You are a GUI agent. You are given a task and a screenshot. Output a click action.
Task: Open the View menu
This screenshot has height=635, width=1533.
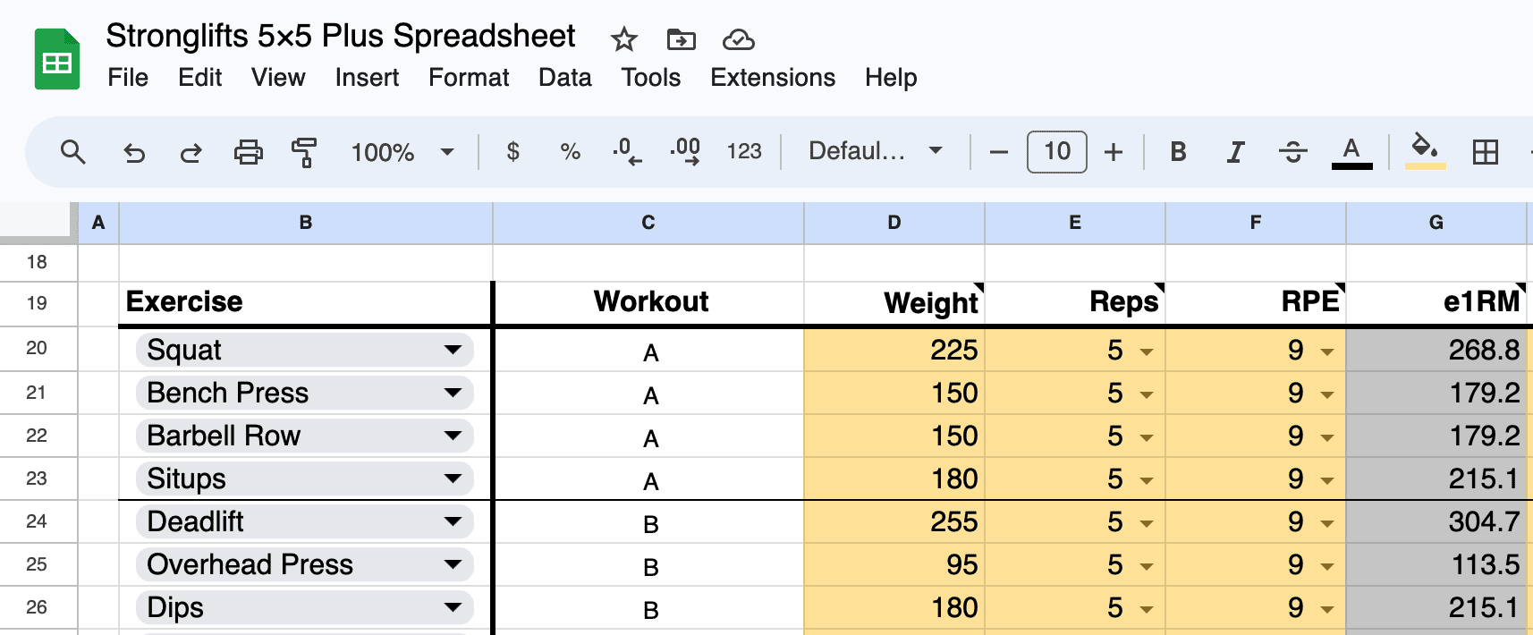point(278,78)
